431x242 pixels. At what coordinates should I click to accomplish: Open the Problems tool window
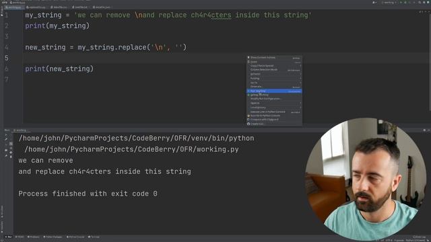click(34, 237)
